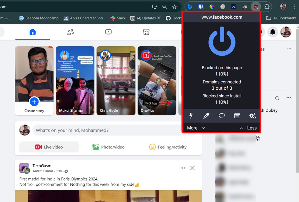
Task: Open the three-dot menu on TechGasm post
Action: coord(183,168)
